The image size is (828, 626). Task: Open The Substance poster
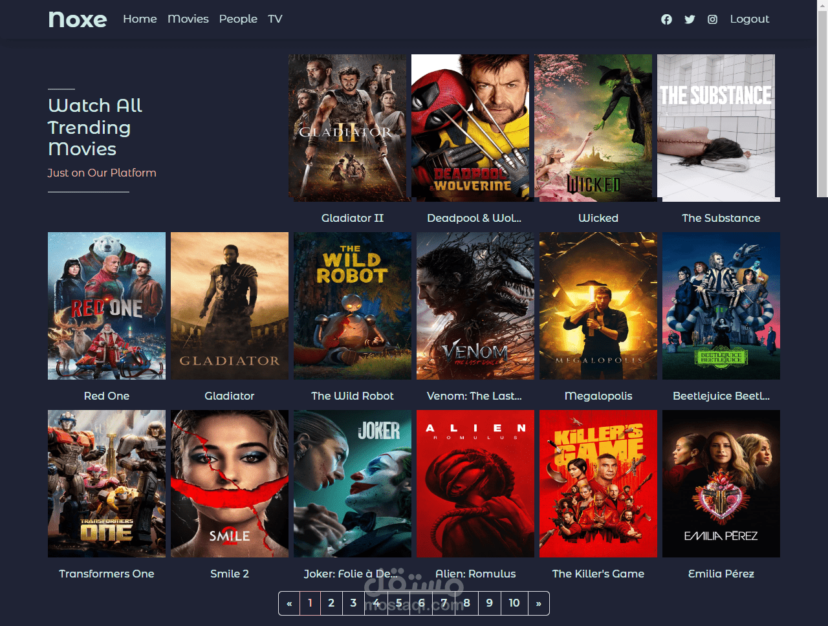click(716, 128)
